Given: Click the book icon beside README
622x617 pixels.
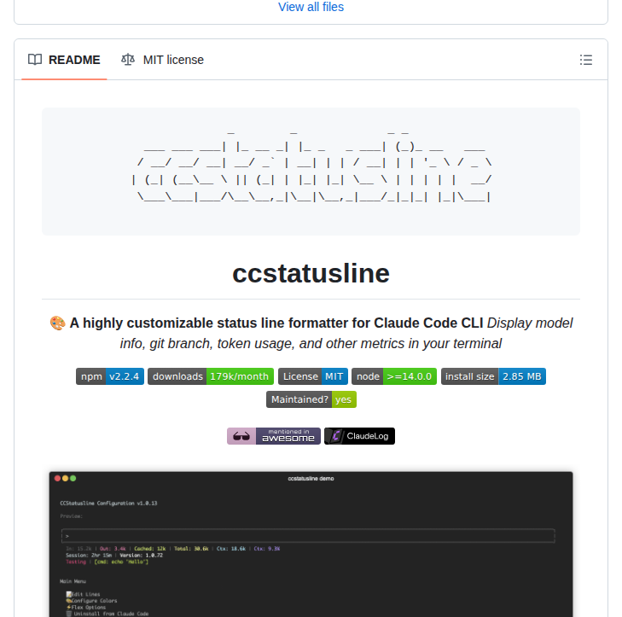Looking at the screenshot, I should click(x=35, y=60).
